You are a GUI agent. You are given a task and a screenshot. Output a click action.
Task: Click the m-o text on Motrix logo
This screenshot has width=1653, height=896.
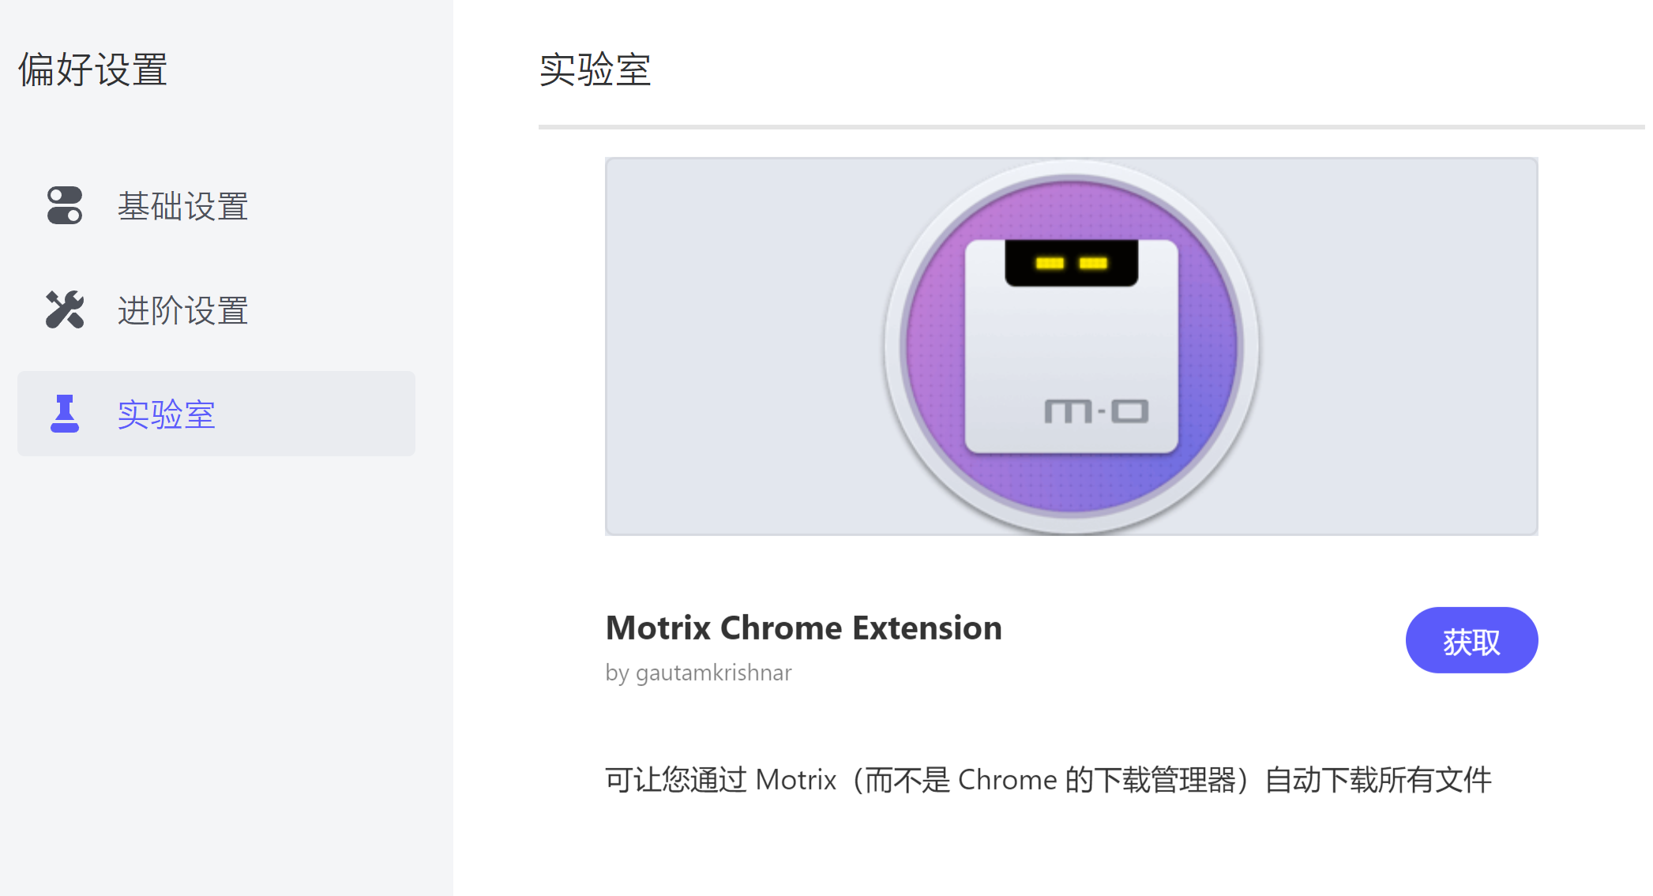1096,411
